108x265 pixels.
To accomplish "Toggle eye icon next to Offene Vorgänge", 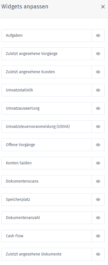I will click(x=98, y=145).
